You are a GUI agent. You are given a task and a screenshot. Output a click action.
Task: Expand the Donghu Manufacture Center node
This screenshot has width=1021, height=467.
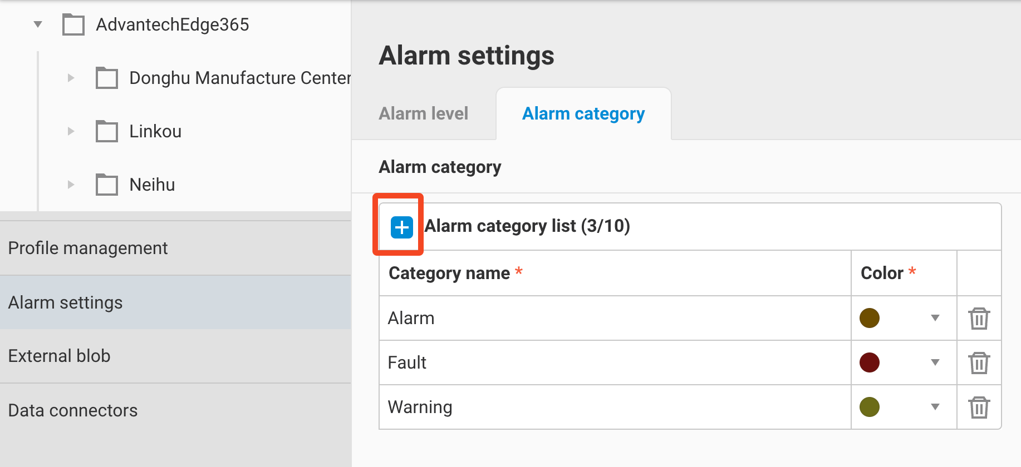pyautogui.click(x=71, y=78)
